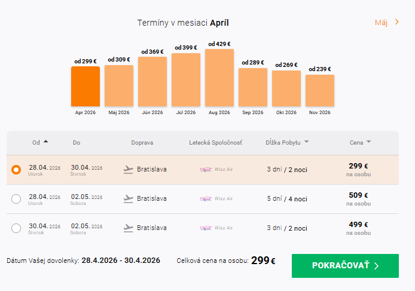Sort by the Do column header
Screen dimensions: 415x291
[77, 142]
